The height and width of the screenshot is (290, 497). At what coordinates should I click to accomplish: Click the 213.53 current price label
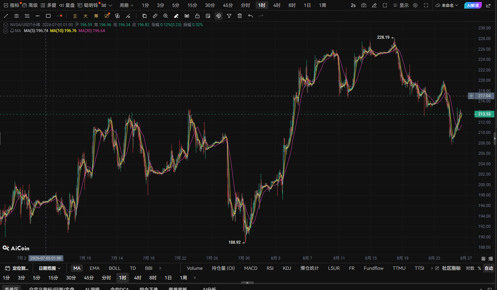[x=484, y=114]
